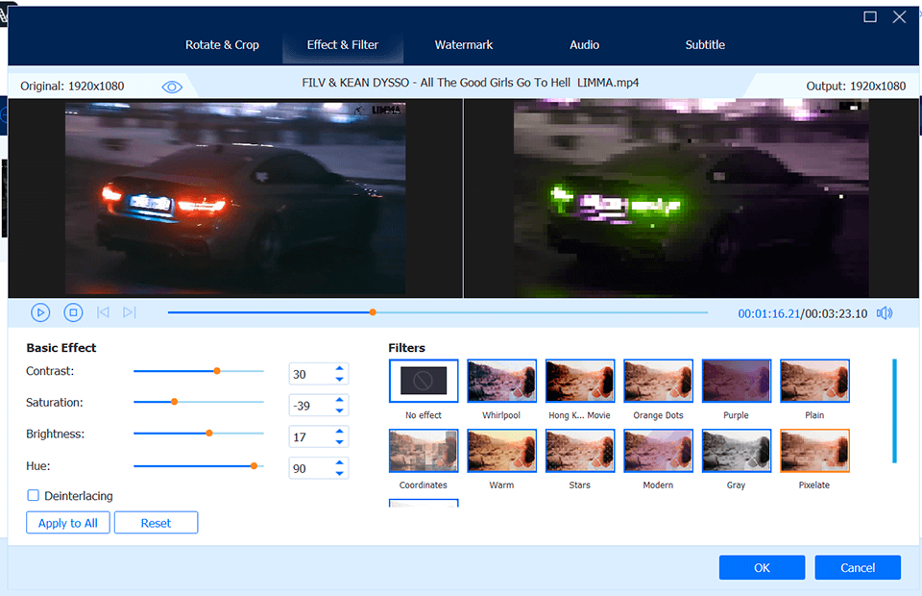The image size is (922, 596).
Task: Increase Hue with the up stepper arrow
Action: tap(339, 462)
